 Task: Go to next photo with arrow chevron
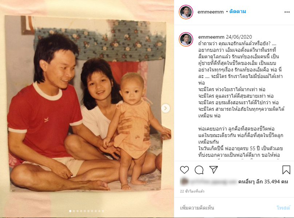point(165,108)
